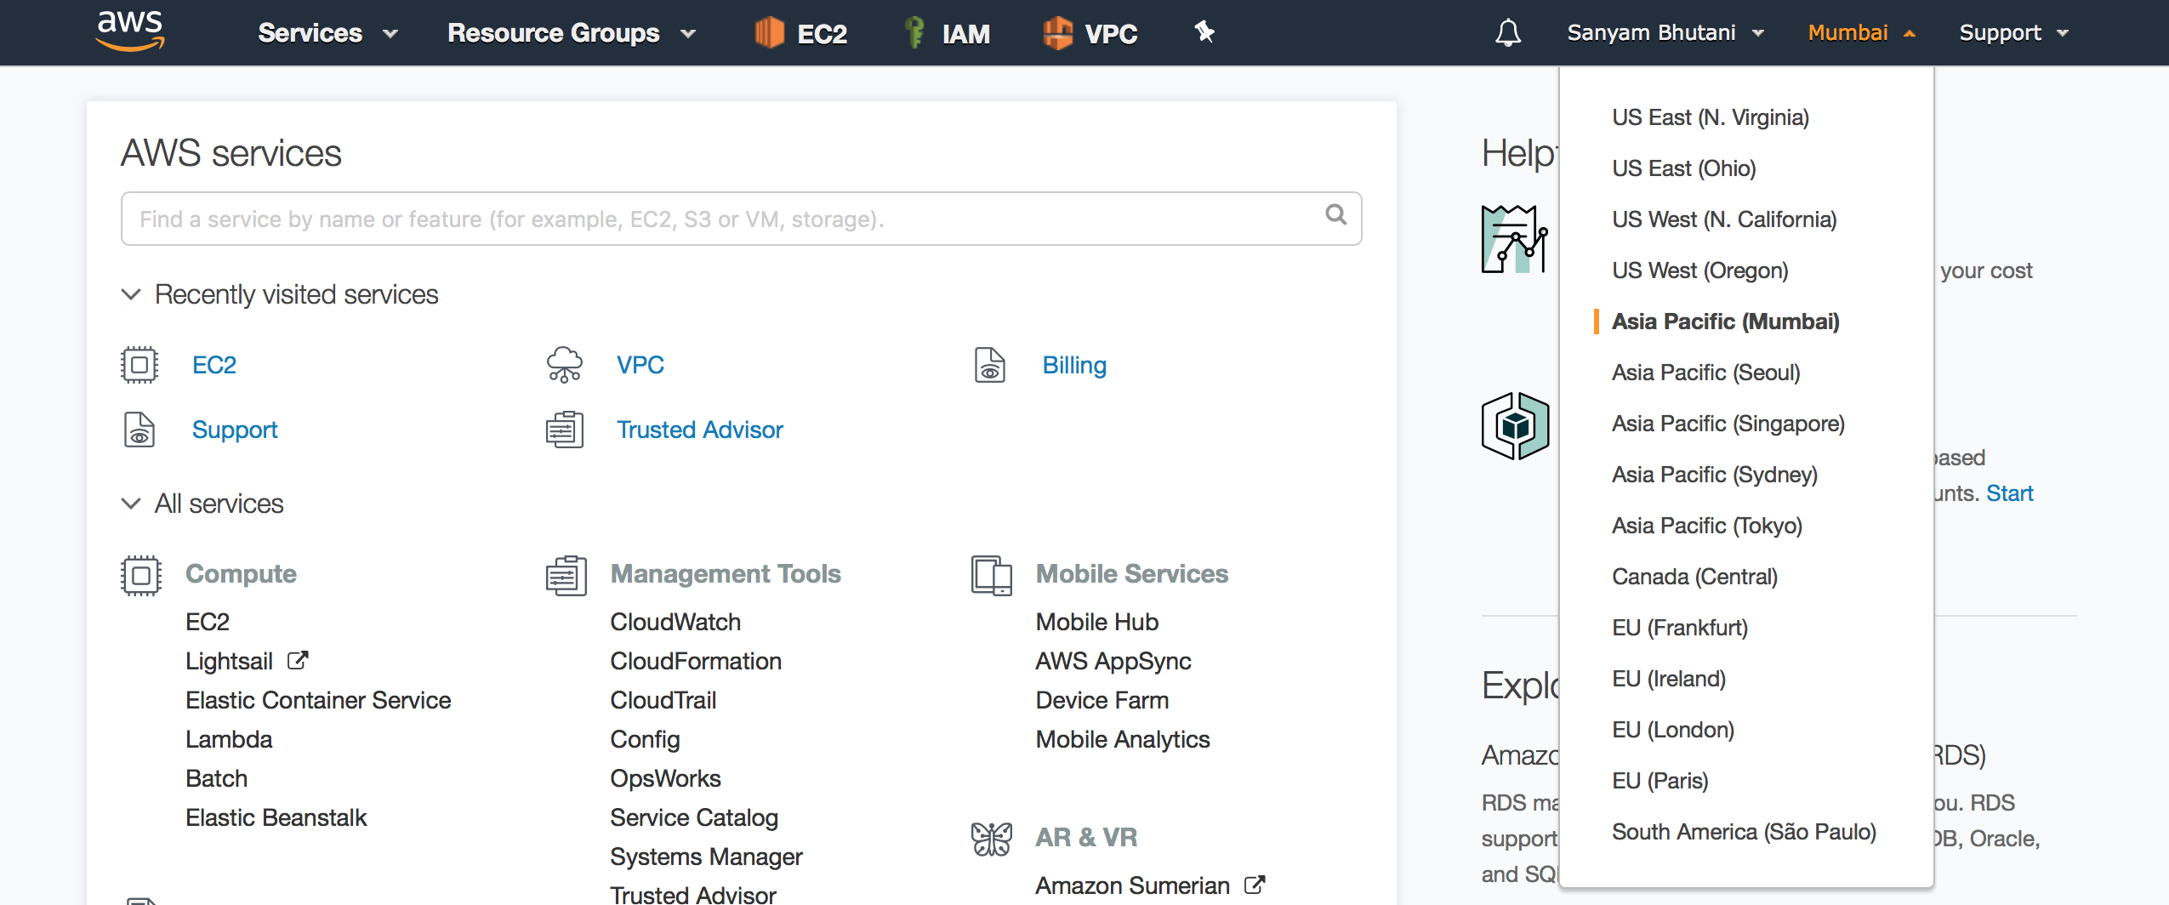2169x905 pixels.
Task: Click the Support document icon
Action: (x=139, y=430)
